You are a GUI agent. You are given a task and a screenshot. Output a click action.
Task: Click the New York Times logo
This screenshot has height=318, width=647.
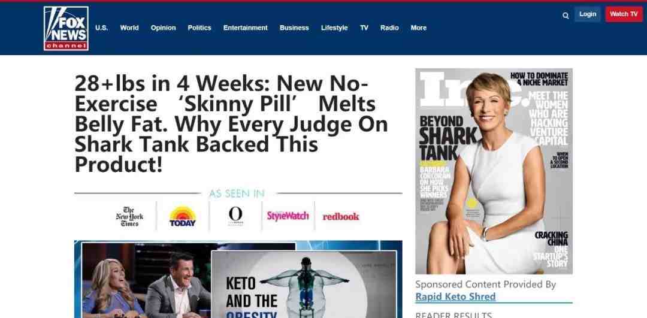[x=129, y=217]
